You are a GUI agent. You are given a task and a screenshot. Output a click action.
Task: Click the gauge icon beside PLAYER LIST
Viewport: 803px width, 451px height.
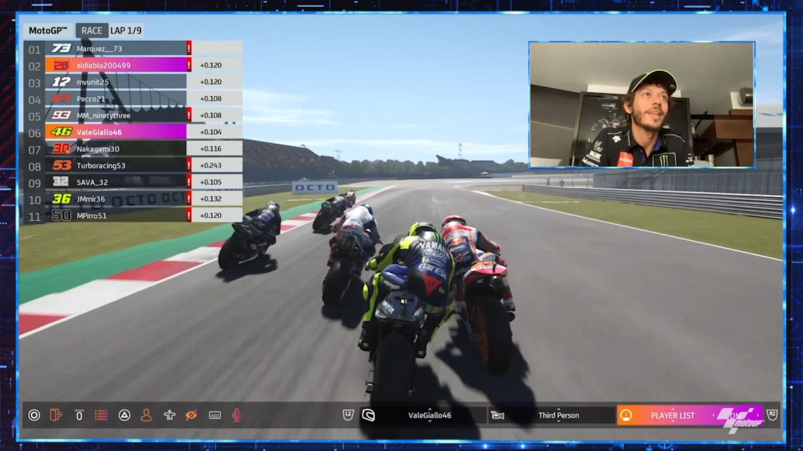[626, 415]
